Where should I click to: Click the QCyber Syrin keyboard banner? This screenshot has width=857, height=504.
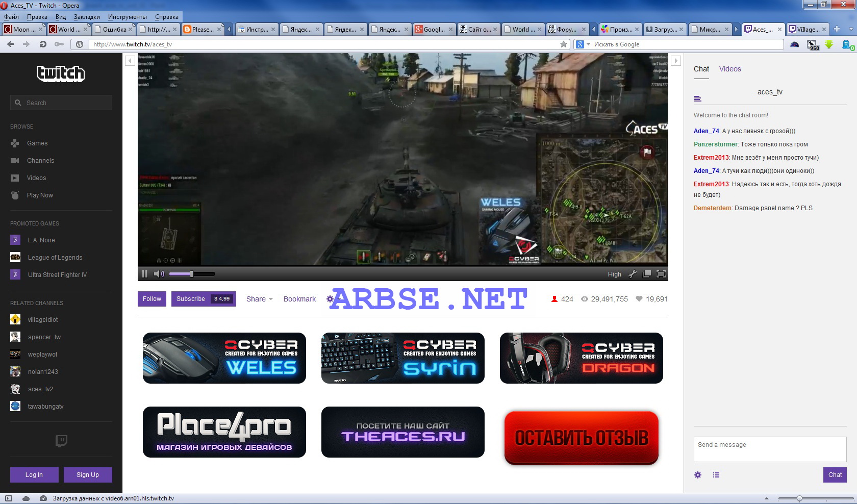click(x=403, y=358)
